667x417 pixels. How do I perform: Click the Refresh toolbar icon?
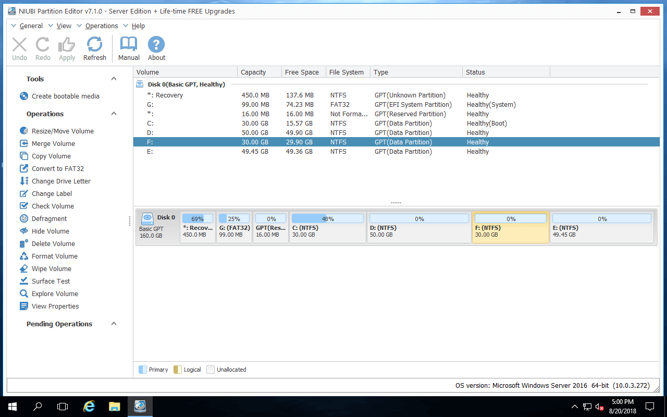click(x=95, y=44)
